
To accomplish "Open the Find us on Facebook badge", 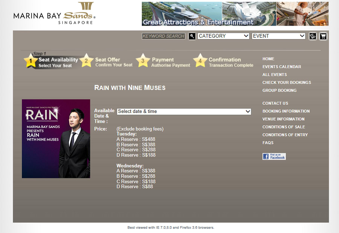I will click(274, 156).
